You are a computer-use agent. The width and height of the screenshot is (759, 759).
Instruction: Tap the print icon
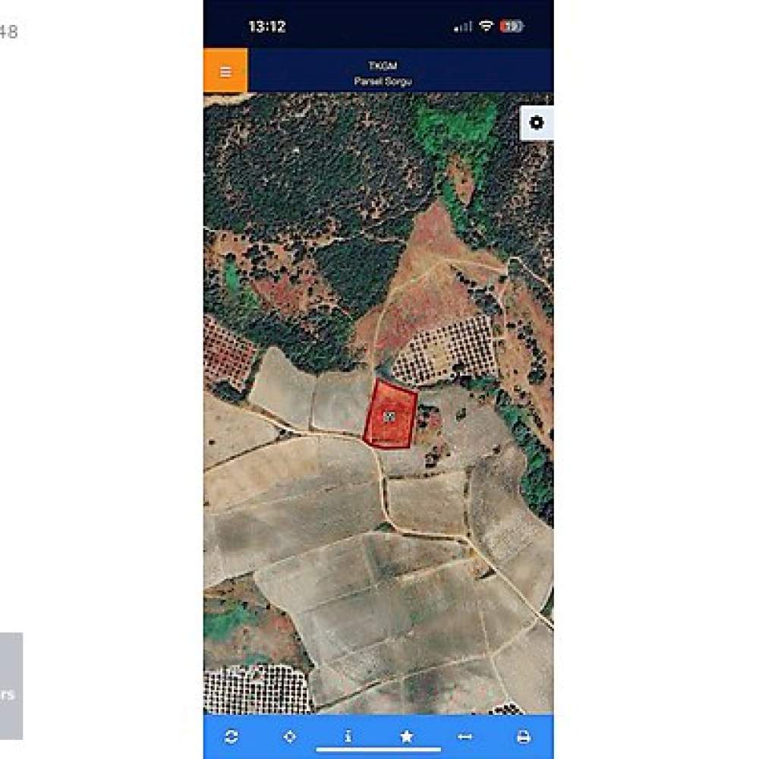[523, 736]
